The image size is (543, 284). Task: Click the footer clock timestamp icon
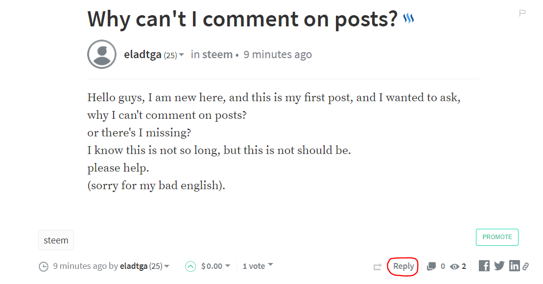point(44,266)
